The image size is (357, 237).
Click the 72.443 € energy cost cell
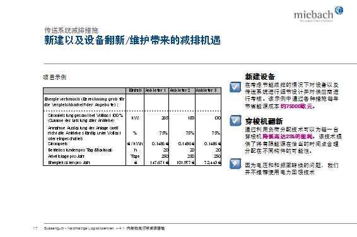(212, 163)
